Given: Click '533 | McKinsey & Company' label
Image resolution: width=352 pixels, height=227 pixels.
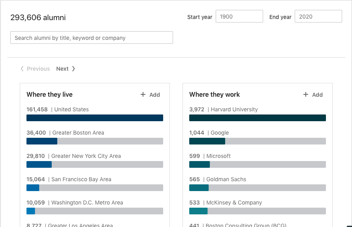Looking at the screenshot, I should pyautogui.click(x=226, y=203).
